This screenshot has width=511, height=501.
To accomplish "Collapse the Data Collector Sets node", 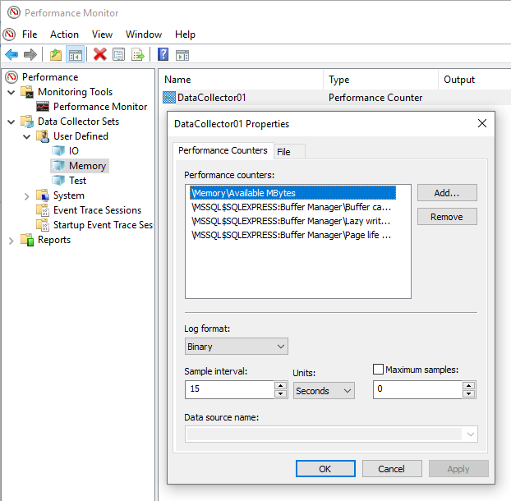I will (x=11, y=122).
